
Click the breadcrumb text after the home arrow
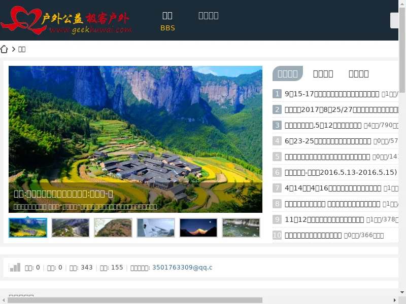(22, 49)
